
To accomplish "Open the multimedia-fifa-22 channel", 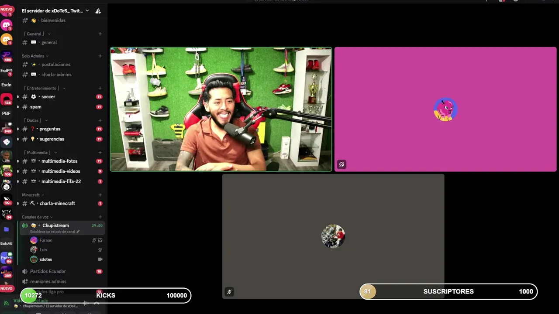I will [62, 181].
